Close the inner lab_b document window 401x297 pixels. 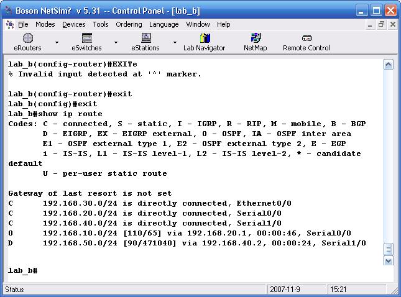click(x=393, y=24)
